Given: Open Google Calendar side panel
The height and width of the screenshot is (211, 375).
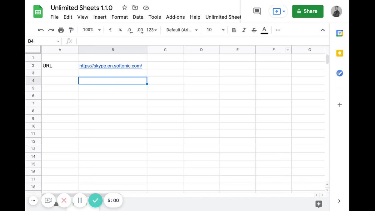Looking at the screenshot, I should [340, 33].
